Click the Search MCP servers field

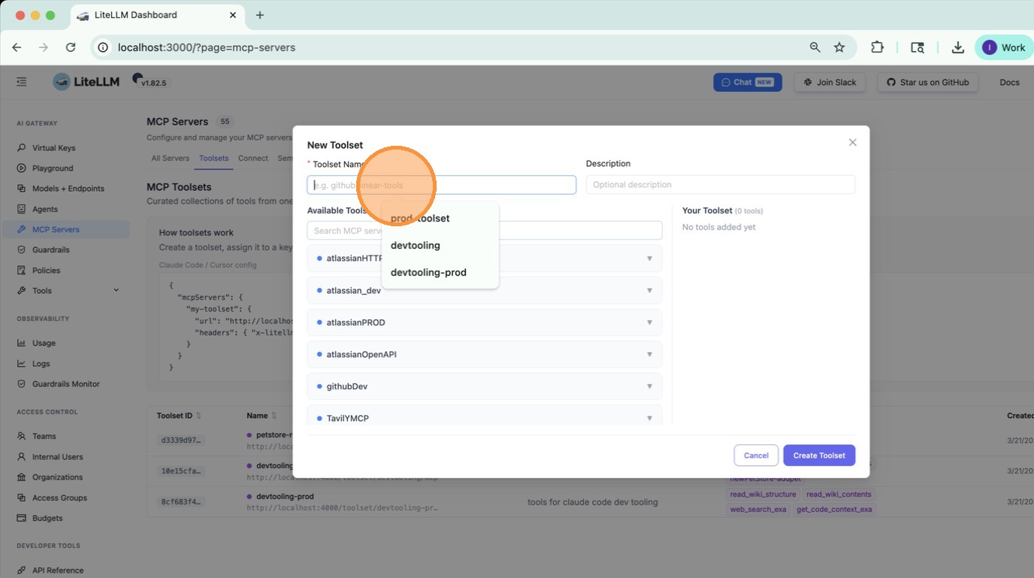click(485, 231)
